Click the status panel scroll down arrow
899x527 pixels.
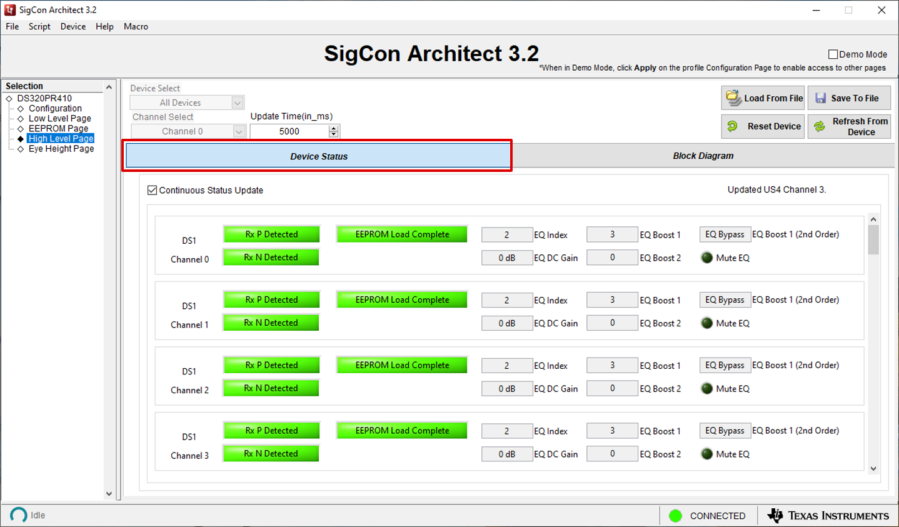pyautogui.click(x=873, y=469)
